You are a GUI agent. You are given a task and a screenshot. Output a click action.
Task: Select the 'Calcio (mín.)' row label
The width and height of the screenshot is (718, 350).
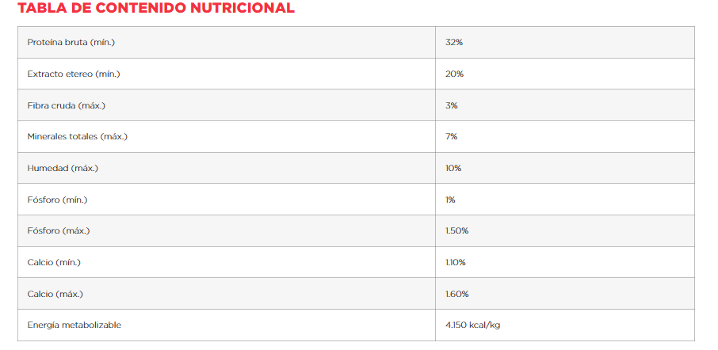click(54, 262)
